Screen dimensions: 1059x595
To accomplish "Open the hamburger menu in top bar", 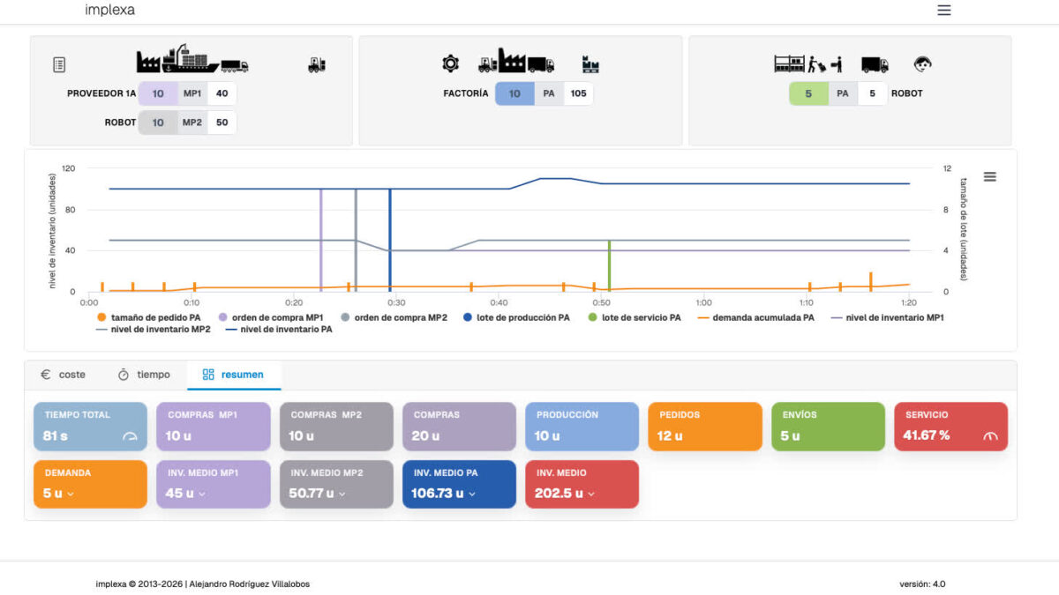I will [x=944, y=11].
